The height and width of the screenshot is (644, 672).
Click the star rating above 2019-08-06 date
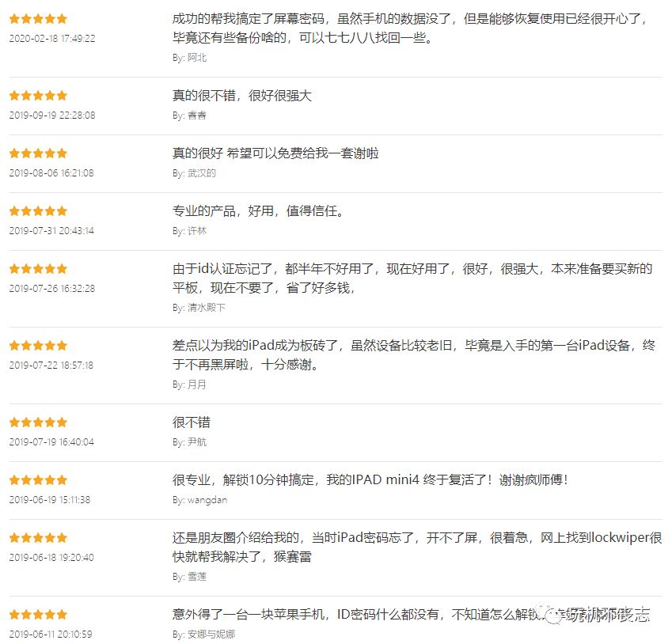(x=38, y=153)
